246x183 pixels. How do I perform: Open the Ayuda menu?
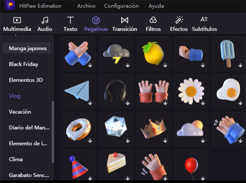click(156, 6)
